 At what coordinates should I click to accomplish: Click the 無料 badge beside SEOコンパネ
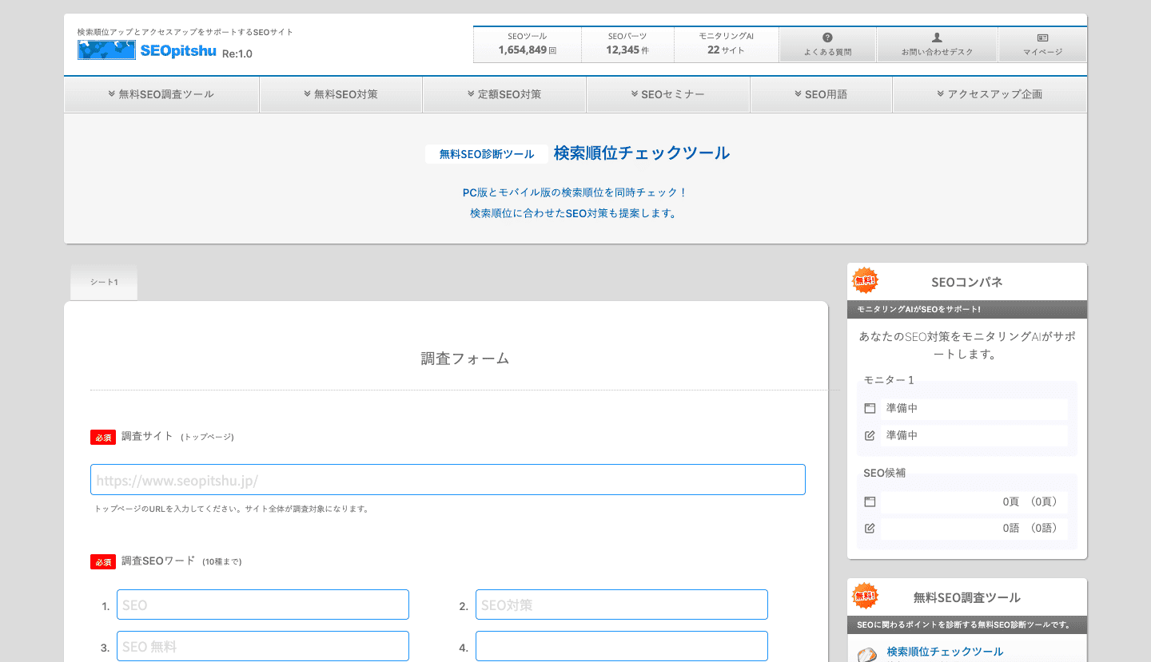[x=865, y=280]
